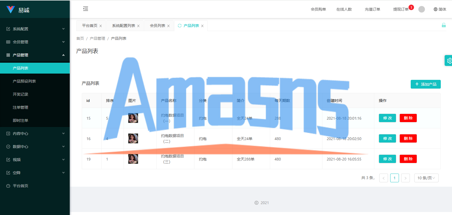Click 删除 for product id 15

(408, 118)
